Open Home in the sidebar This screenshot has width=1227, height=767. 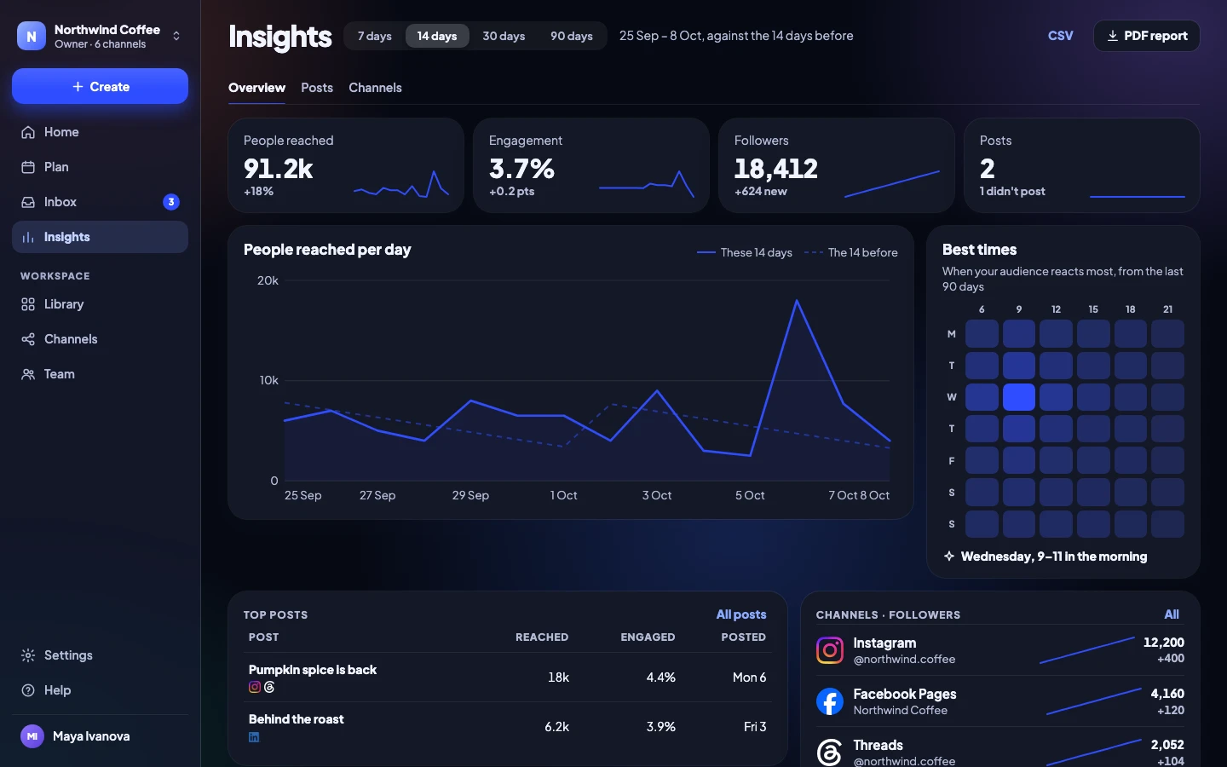click(100, 132)
